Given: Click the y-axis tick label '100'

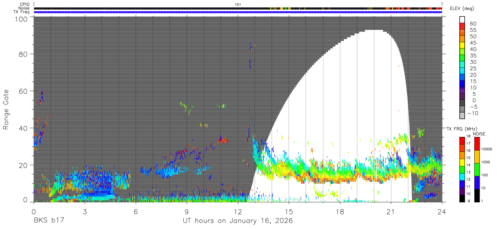Looking at the screenshot, I should [x=21, y=19].
